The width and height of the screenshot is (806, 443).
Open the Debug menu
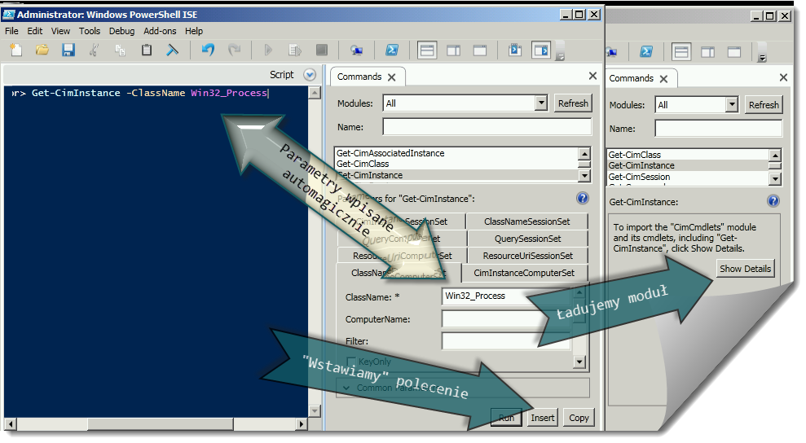tap(121, 31)
